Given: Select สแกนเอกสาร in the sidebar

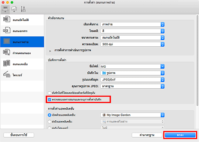Looking at the screenshot, I should click(22, 31).
